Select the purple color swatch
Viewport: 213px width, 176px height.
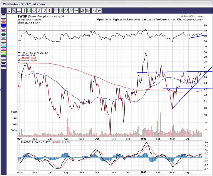[4, 30]
